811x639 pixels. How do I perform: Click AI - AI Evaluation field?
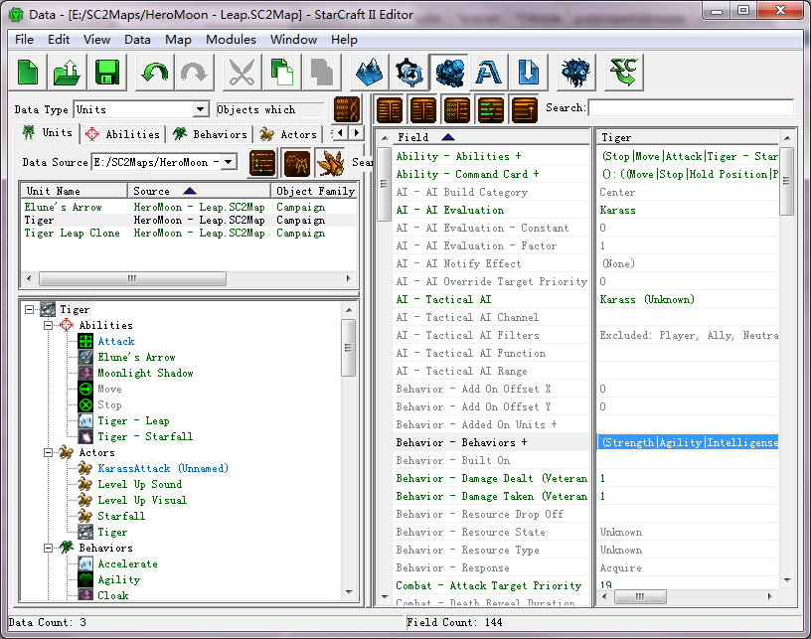pyautogui.click(x=490, y=210)
